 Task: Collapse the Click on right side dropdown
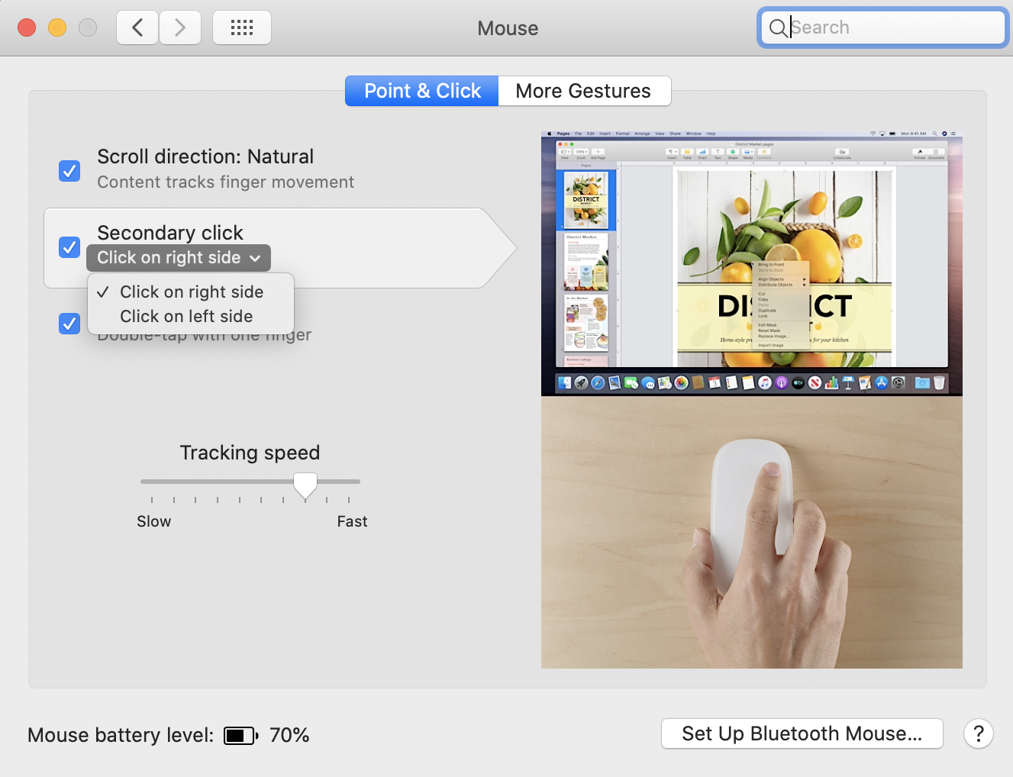click(x=179, y=258)
